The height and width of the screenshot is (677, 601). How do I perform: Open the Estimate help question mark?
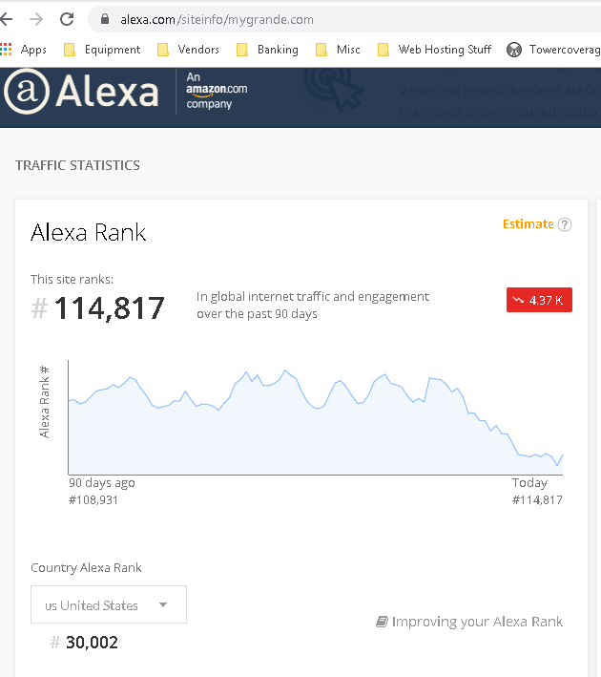tap(565, 224)
